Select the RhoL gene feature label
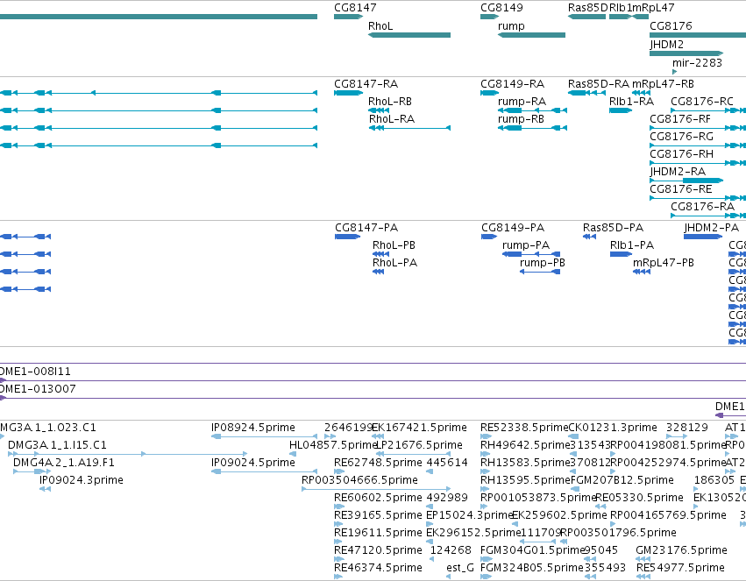 (380, 26)
